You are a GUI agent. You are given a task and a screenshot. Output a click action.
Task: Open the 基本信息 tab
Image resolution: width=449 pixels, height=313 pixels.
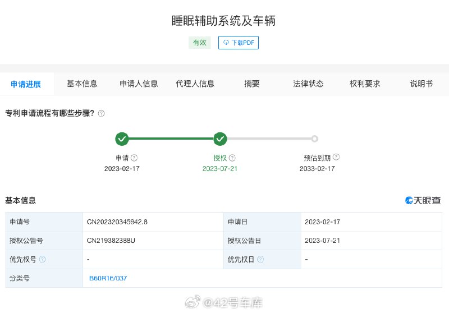[x=82, y=84]
